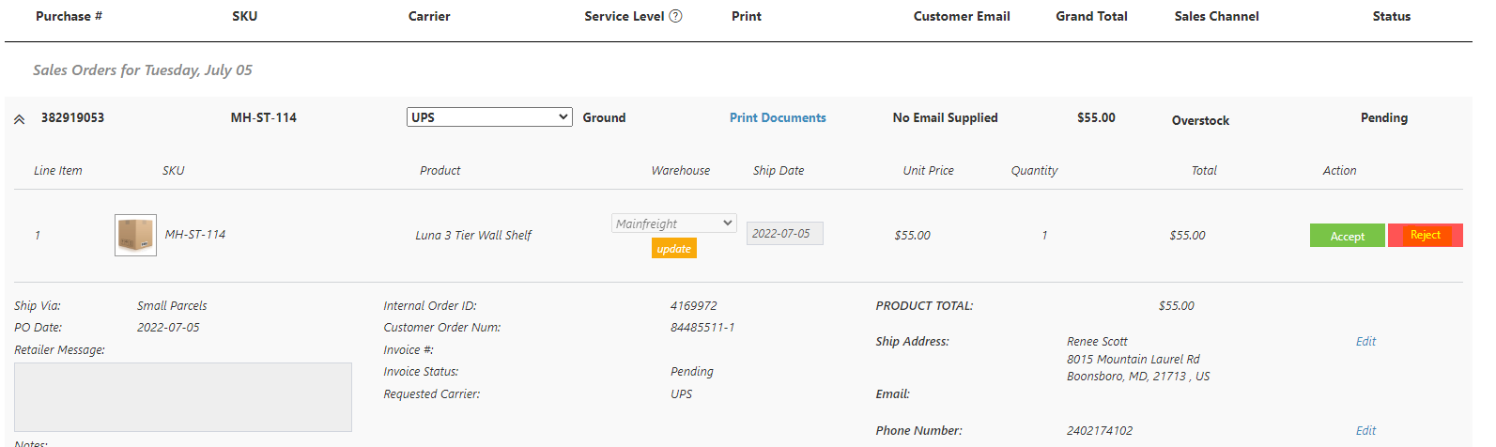Open the Print Documents link
Image resolution: width=1496 pixels, height=447 pixels.
click(x=778, y=117)
